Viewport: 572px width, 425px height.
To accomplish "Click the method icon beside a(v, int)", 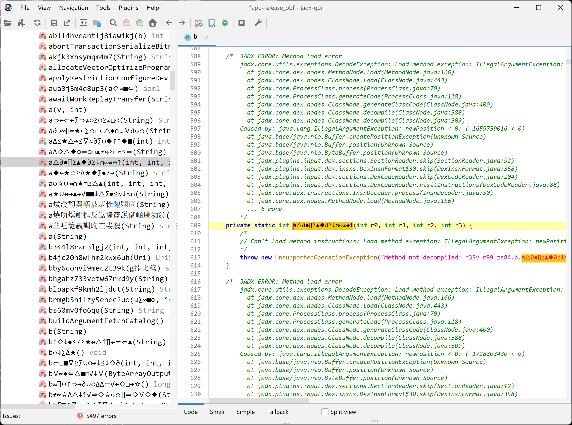I will click(42, 110).
